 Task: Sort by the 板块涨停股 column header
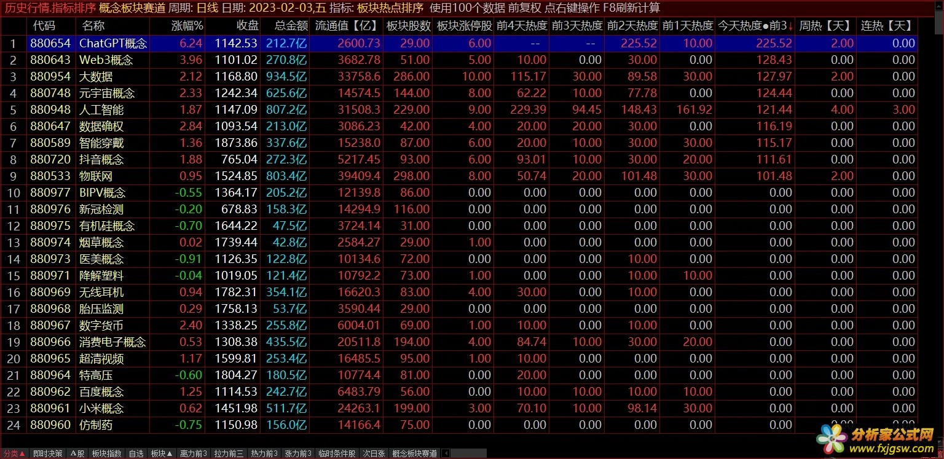click(x=464, y=26)
